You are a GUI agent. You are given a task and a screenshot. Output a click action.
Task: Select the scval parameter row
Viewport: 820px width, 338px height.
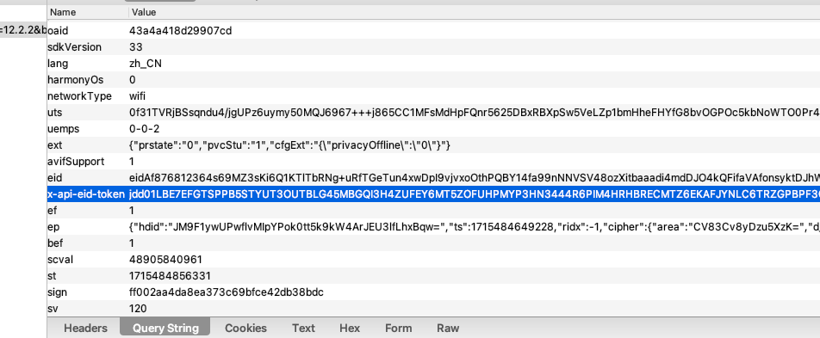pos(433,260)
